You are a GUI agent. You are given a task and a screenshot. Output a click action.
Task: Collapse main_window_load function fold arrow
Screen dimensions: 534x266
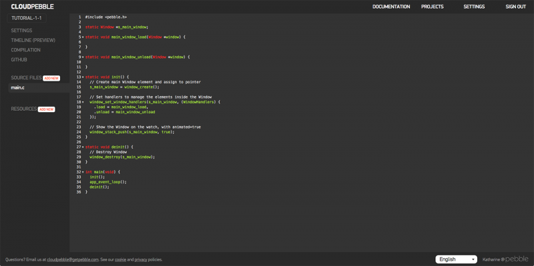[x=83, y=37]
